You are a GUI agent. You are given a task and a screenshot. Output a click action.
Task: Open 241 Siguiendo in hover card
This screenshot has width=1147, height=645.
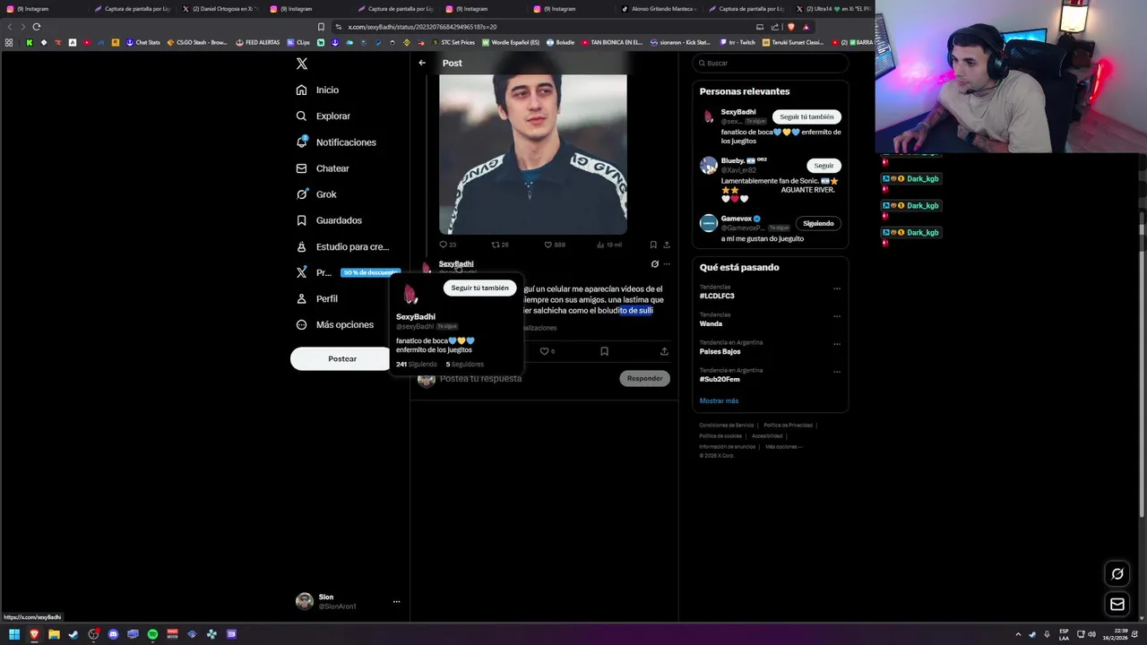click(417, 365)
